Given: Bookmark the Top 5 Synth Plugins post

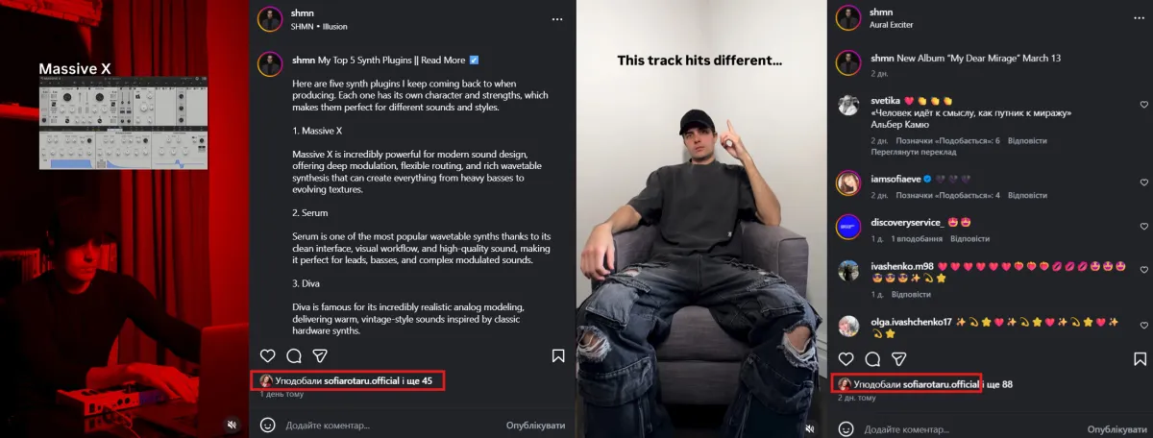Looking at the screenshot, I should pos(558,356).
